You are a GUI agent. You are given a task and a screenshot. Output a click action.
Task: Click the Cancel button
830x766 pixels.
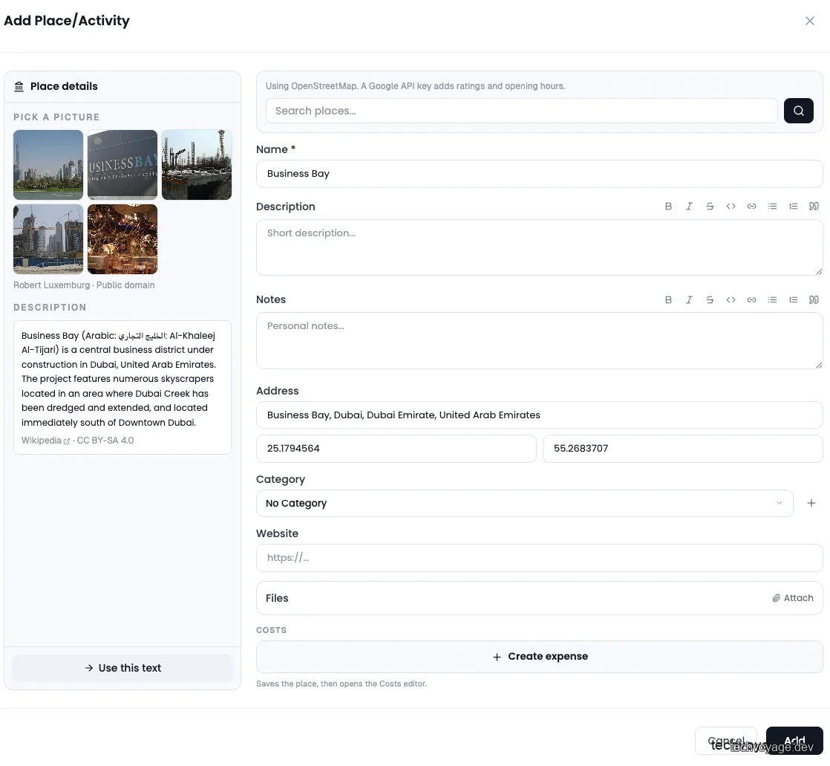[726, 741]
